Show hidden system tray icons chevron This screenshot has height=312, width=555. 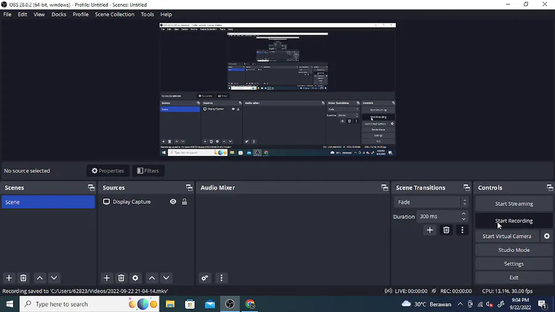pos(460,304)
